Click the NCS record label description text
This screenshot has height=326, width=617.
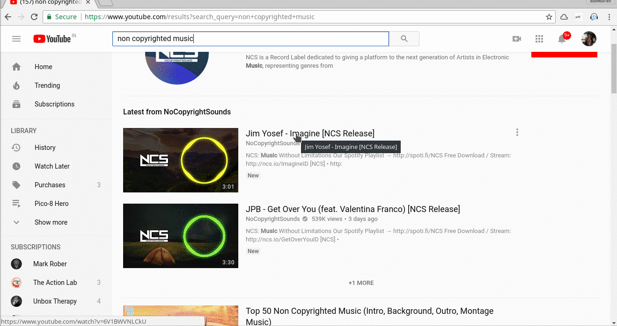377,62
